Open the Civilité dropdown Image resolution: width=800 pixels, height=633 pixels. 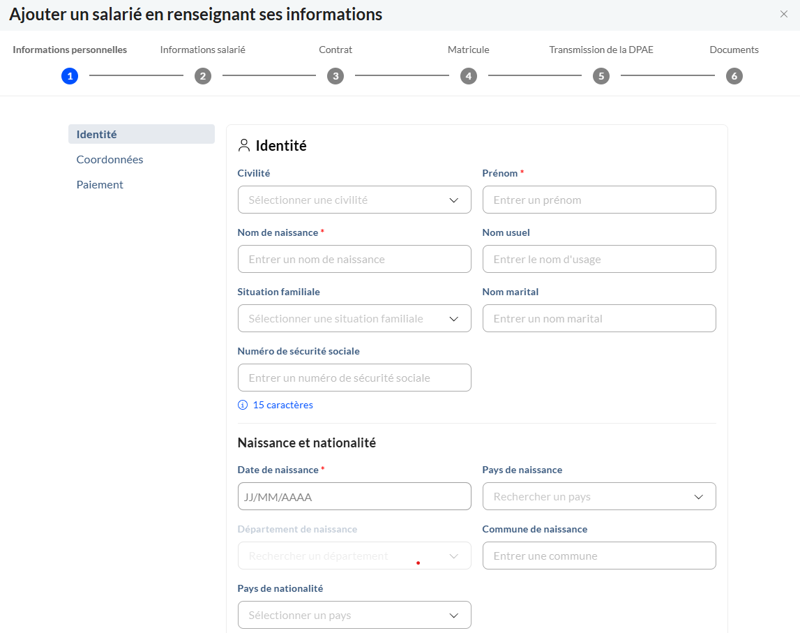[x=354, y=200]
